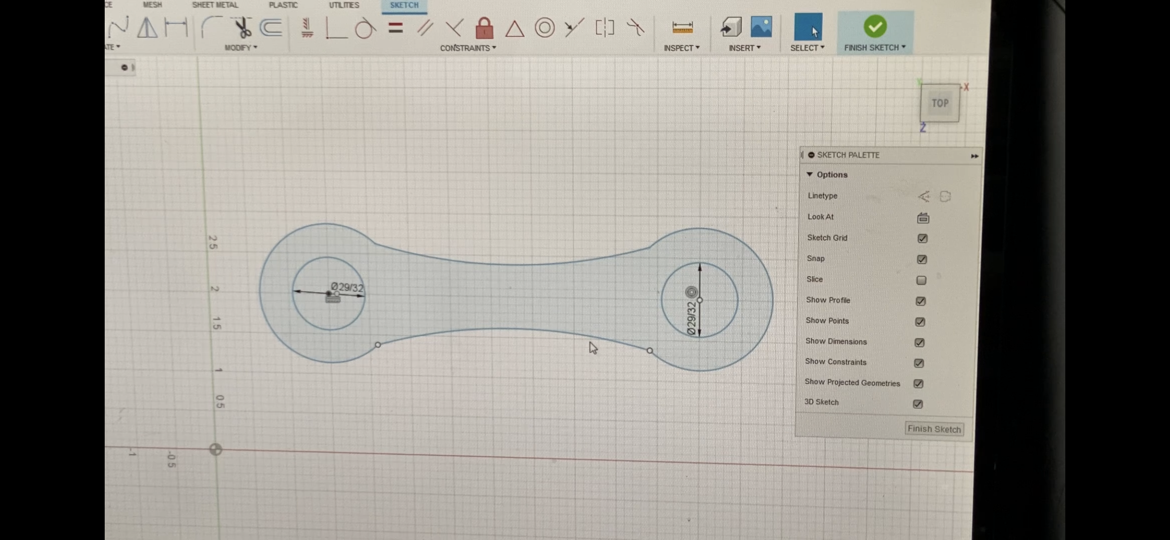Switch to the SHEET METAL tab

(215, 5)
